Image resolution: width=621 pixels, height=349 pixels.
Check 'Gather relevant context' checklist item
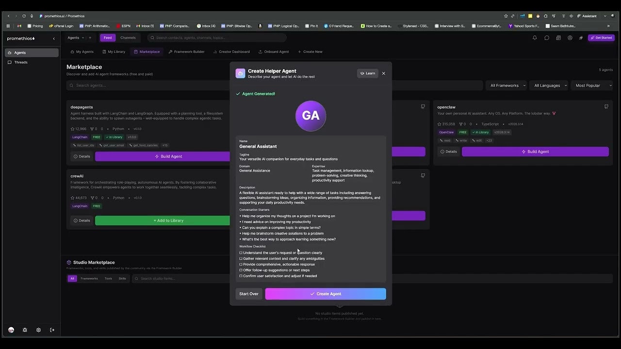pyautogui.click(x=241, y=258)
